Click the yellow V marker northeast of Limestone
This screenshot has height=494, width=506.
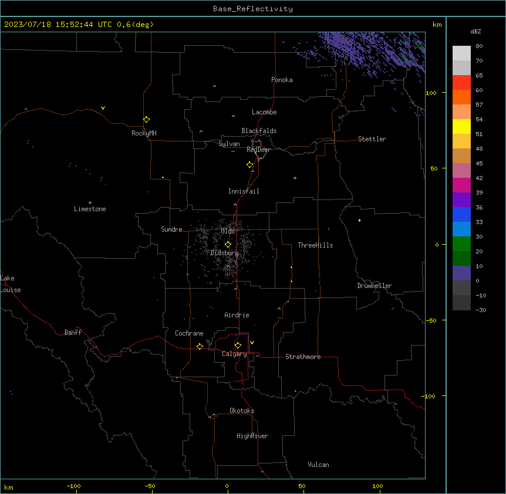(103, 108)
